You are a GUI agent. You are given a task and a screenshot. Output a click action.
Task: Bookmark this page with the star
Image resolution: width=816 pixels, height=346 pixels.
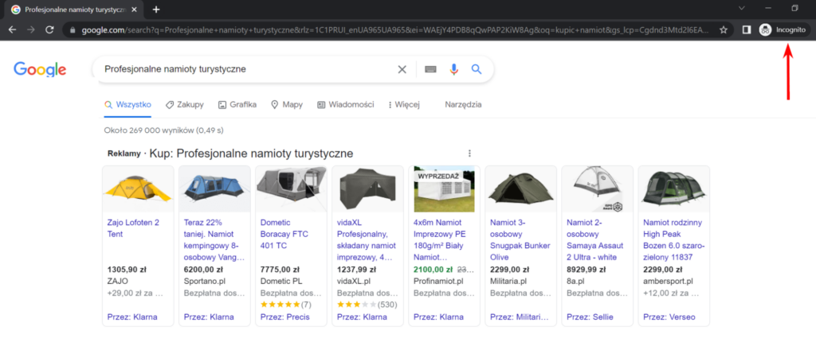pos(724,29)
